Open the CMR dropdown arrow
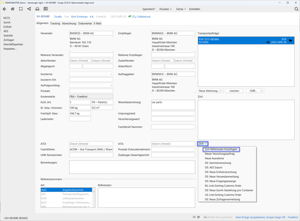This screenshot has height=221, width=300. [x=262, y=91]
